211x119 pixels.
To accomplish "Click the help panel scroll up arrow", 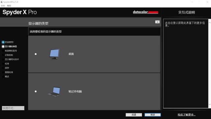I will (x=210, y=23).
